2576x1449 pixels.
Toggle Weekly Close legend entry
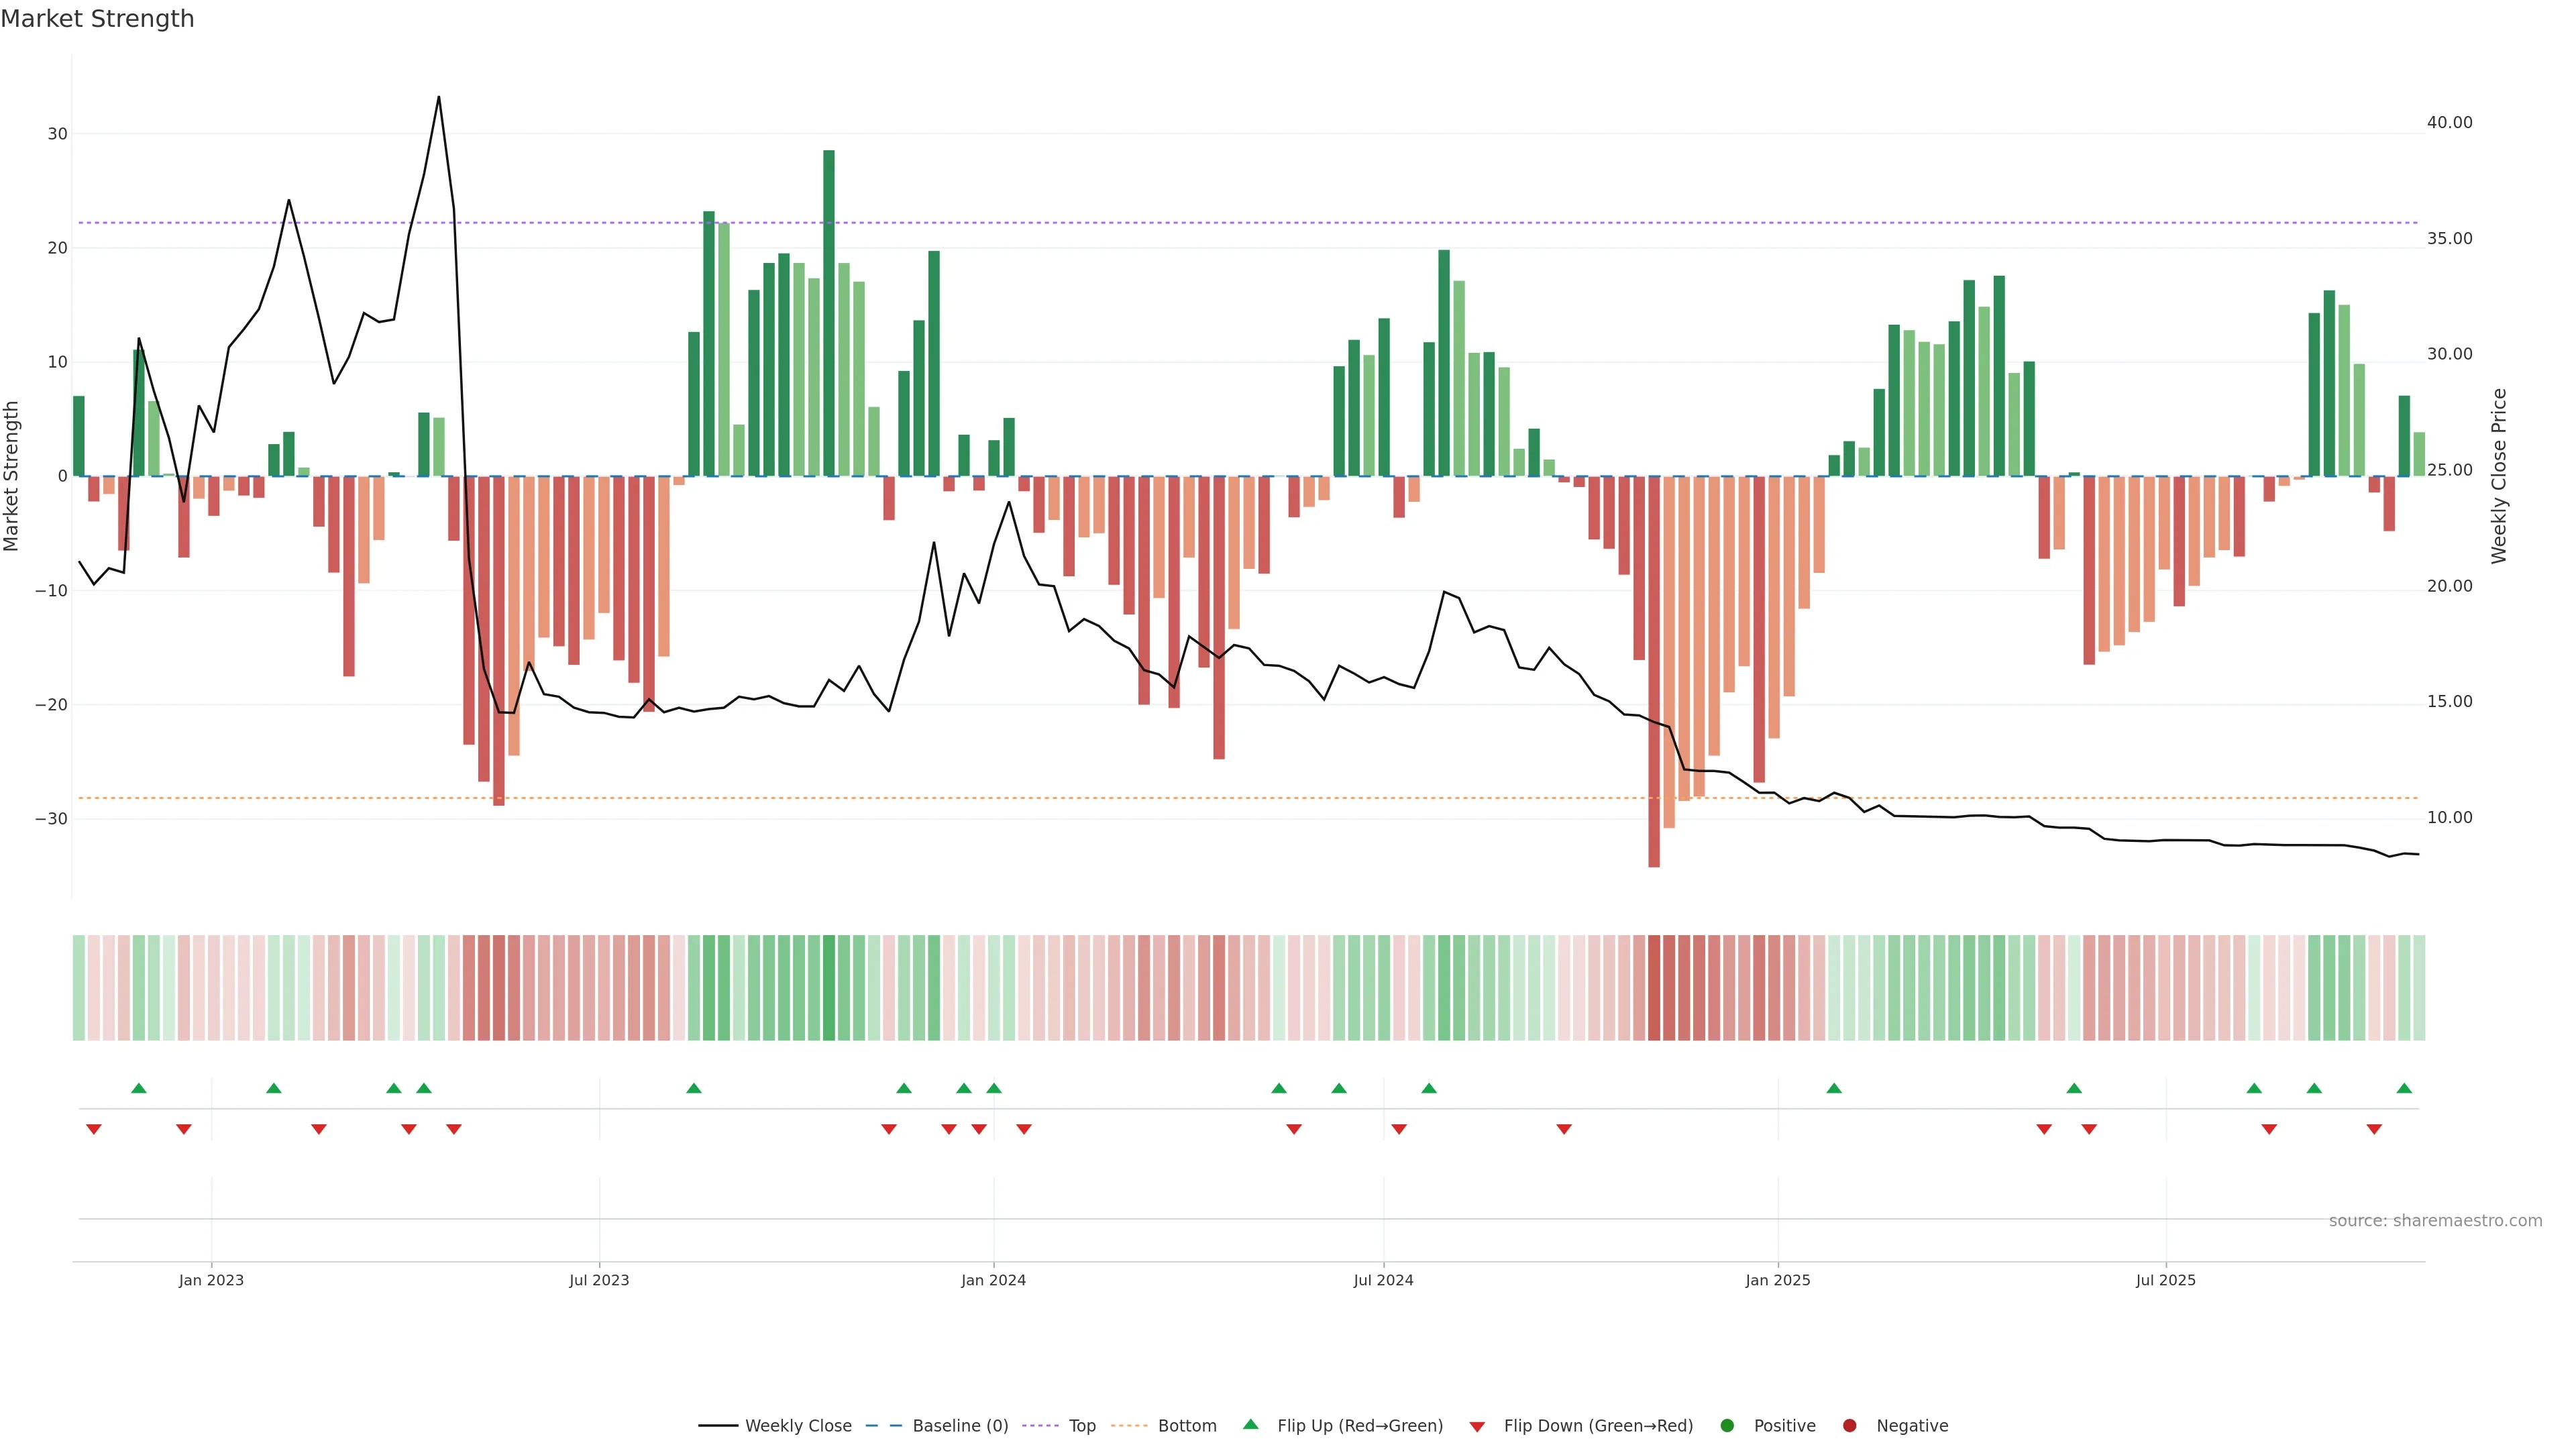click(797, 1426)
